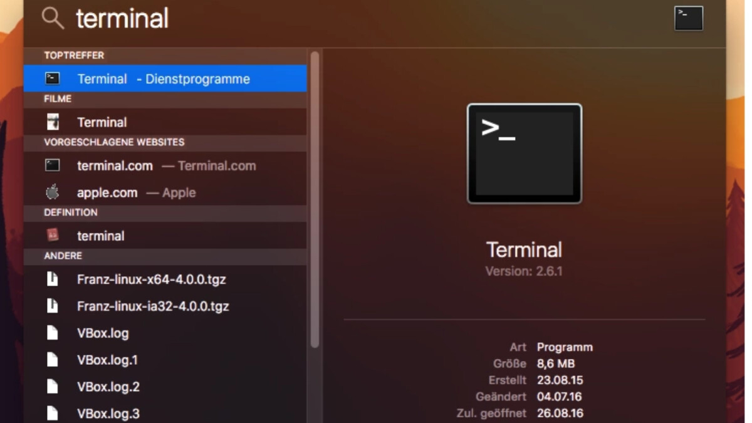Image resolution: width=752 pixels, height=423 pixels.
Task: Click the magnifying glass search icon
Action: pyautogui.click(x=53, y=19)
